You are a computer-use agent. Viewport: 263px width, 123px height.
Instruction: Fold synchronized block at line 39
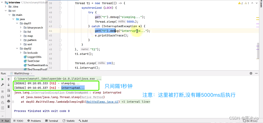pos(60,8)
